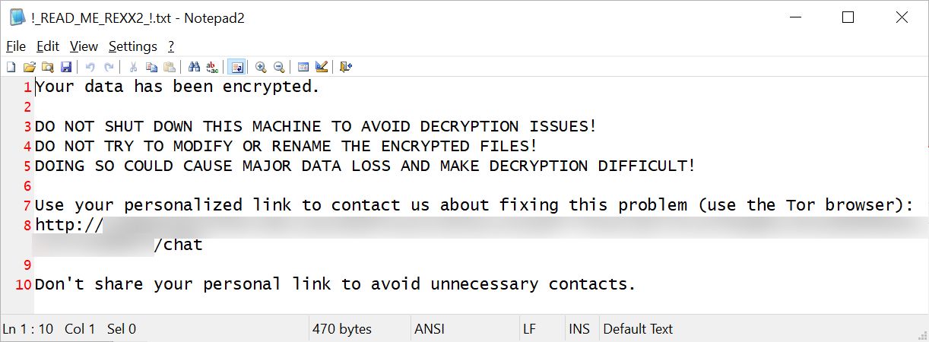929x342 pixels.
Task: Open the View menu
Action: coord(84,46)
